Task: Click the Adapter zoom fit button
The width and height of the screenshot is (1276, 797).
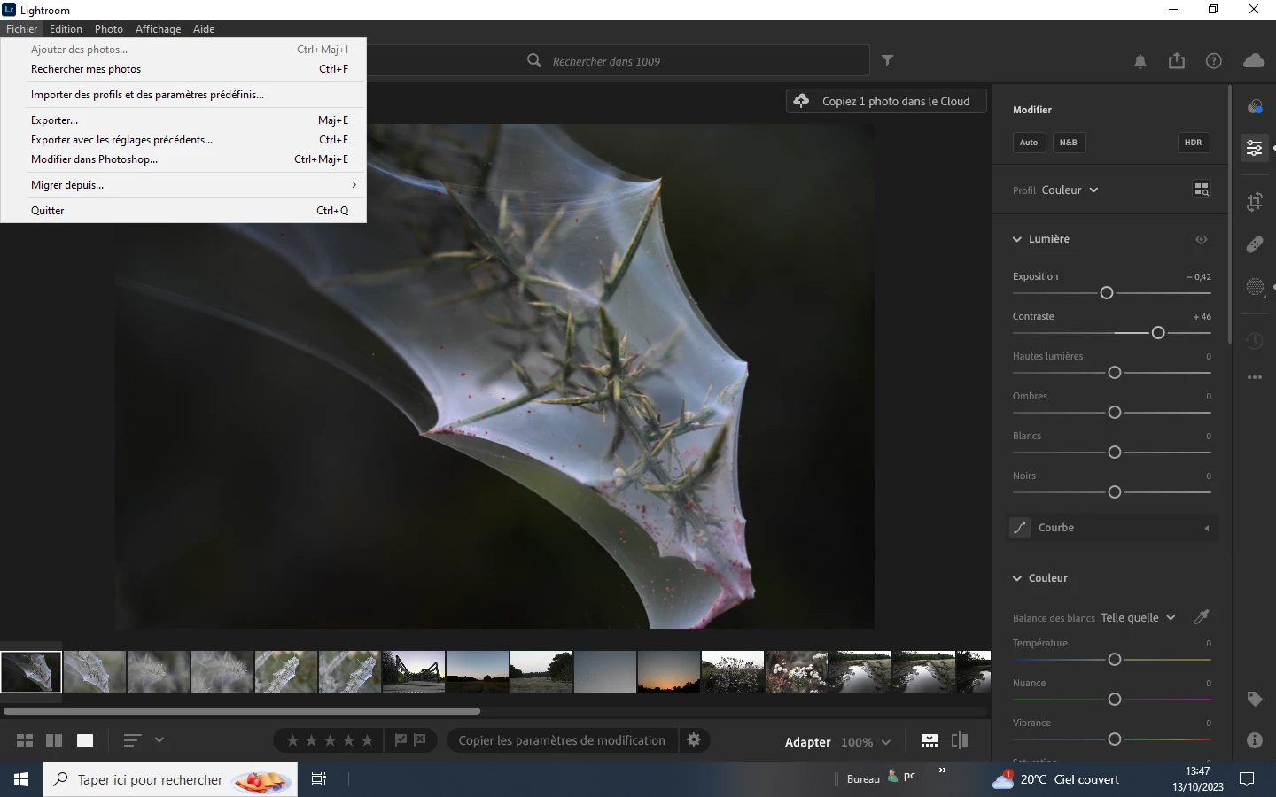Action: (x=807, y=742)
